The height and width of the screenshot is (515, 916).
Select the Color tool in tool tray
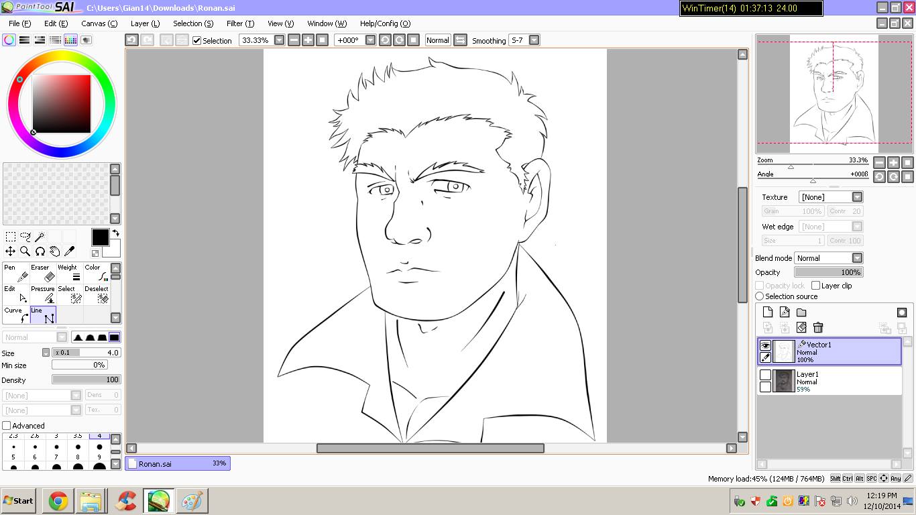pos(97,273)
